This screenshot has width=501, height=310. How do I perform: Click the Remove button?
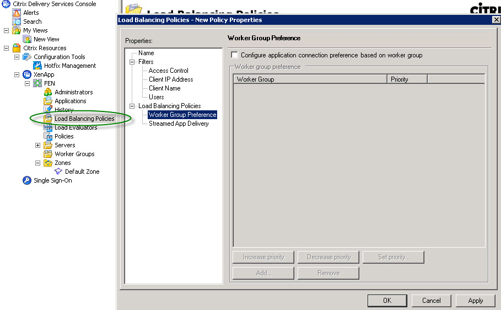point(328,273)
